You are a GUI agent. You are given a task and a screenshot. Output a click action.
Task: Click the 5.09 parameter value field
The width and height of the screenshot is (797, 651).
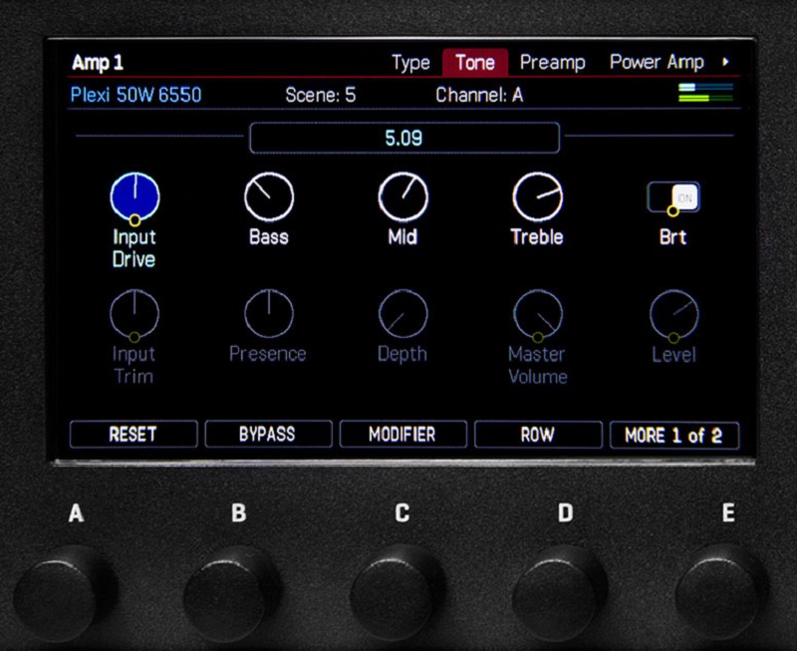tap(402, 138)
